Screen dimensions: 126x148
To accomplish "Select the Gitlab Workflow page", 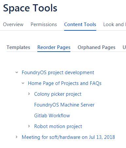I will click(52, 116).
